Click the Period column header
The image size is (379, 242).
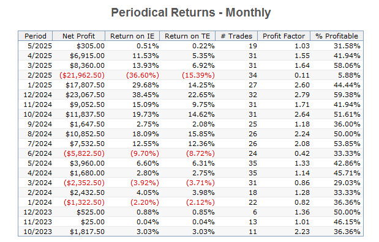tap(36, 36)
